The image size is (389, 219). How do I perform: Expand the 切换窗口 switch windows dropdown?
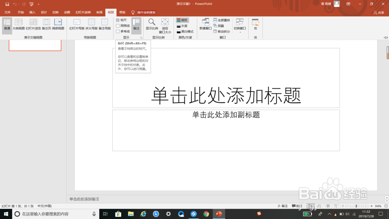pos(240,26)
